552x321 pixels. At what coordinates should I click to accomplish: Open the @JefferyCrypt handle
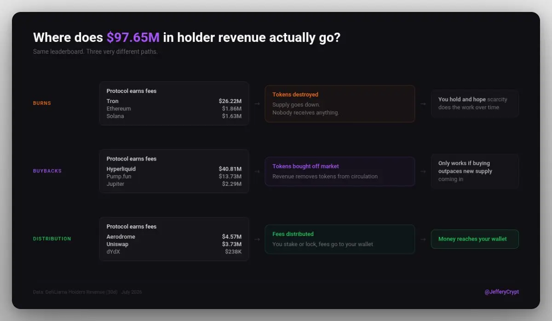pos(501,292)
